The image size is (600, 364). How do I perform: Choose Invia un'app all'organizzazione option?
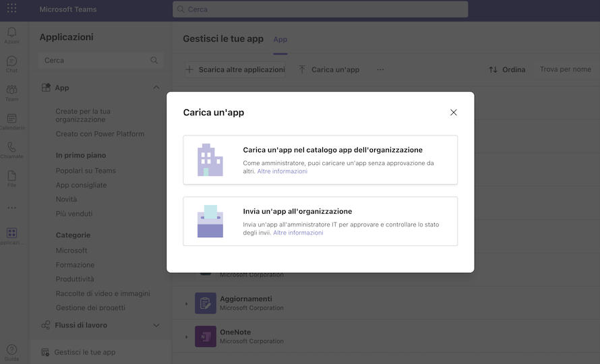click(x=320, y=221)
